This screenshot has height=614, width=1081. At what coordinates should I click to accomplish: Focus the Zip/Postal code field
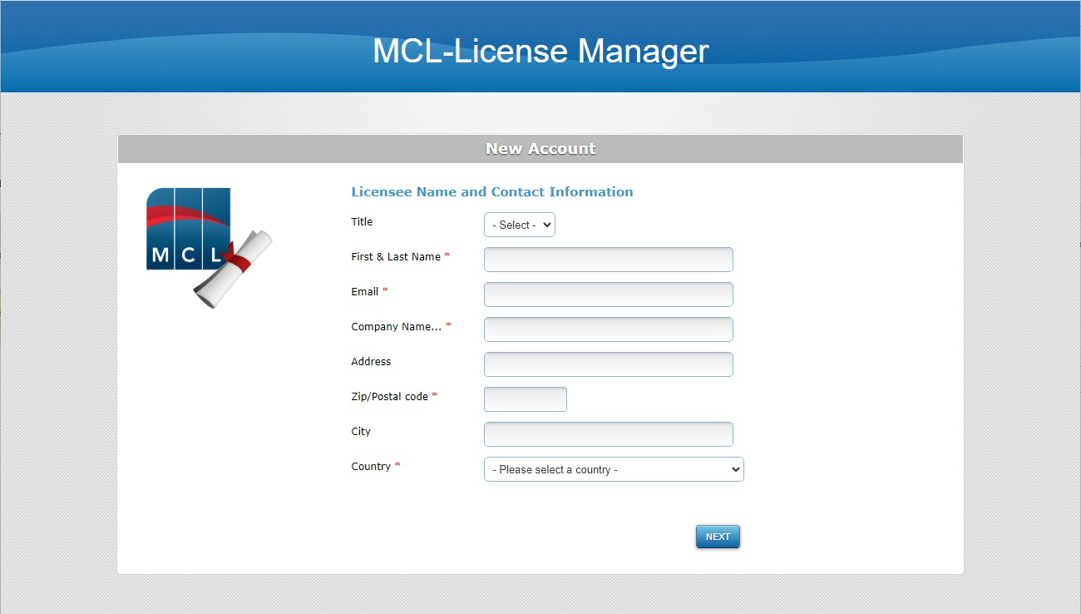coord(526,399)
